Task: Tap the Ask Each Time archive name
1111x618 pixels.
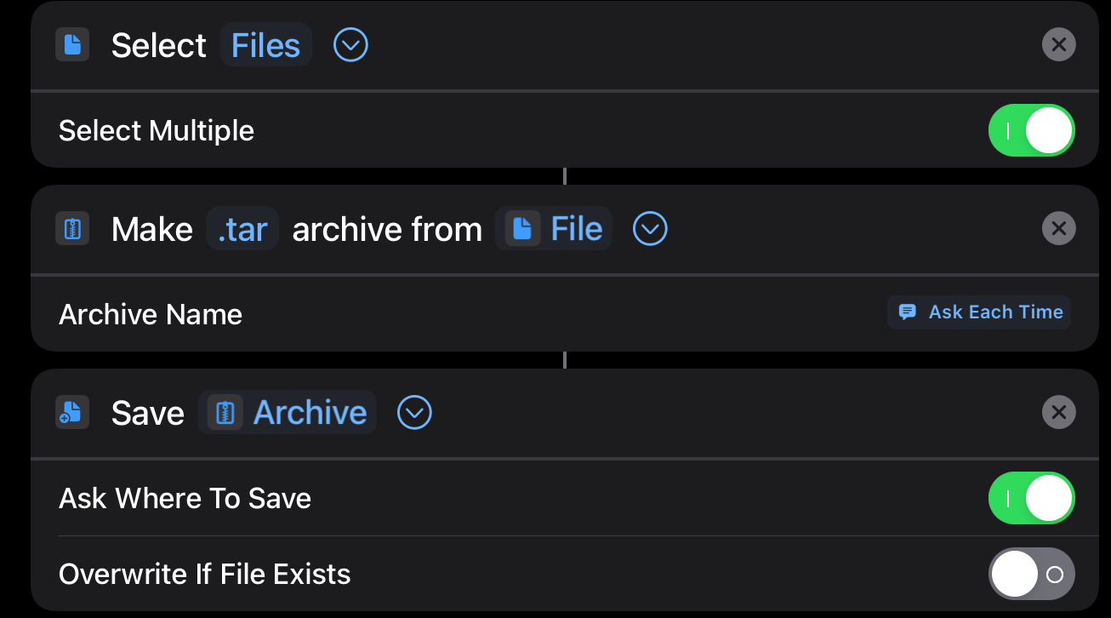Action: pyautogui.click(x=994, y=312)
